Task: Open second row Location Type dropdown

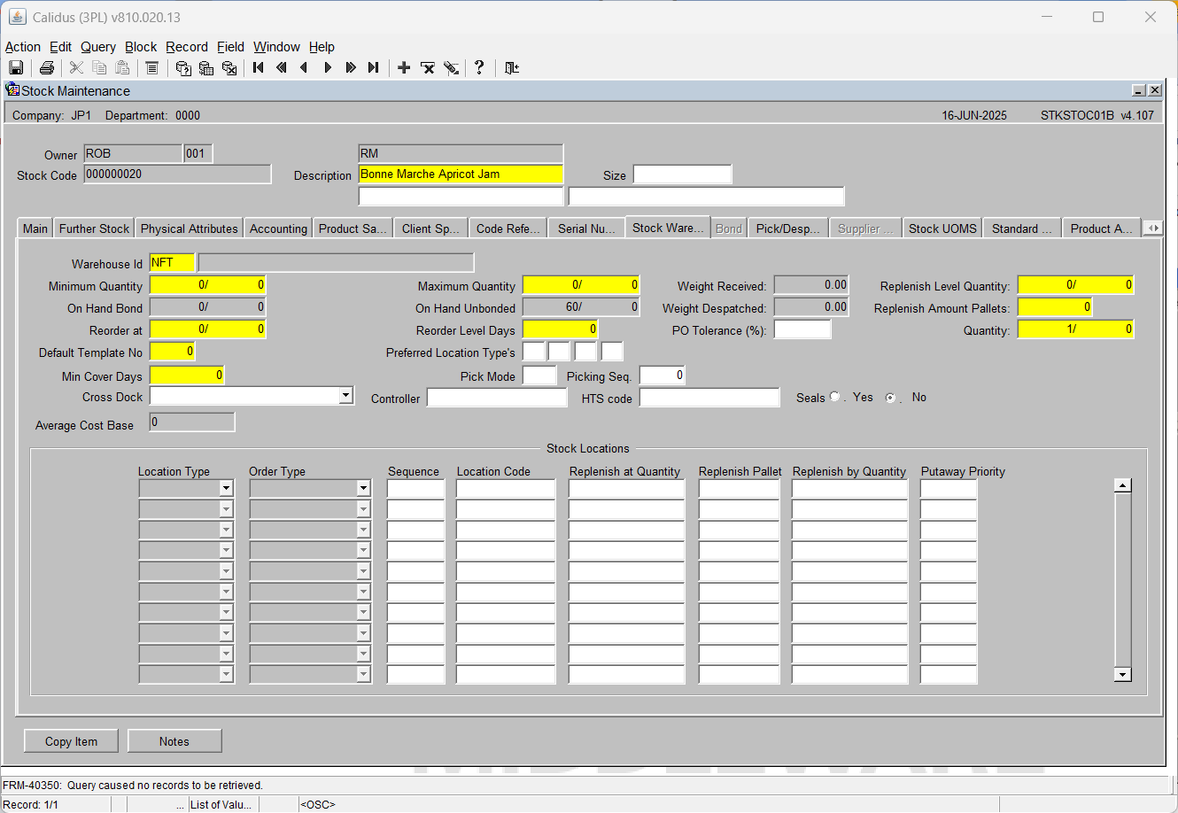Action: (226, 508)
